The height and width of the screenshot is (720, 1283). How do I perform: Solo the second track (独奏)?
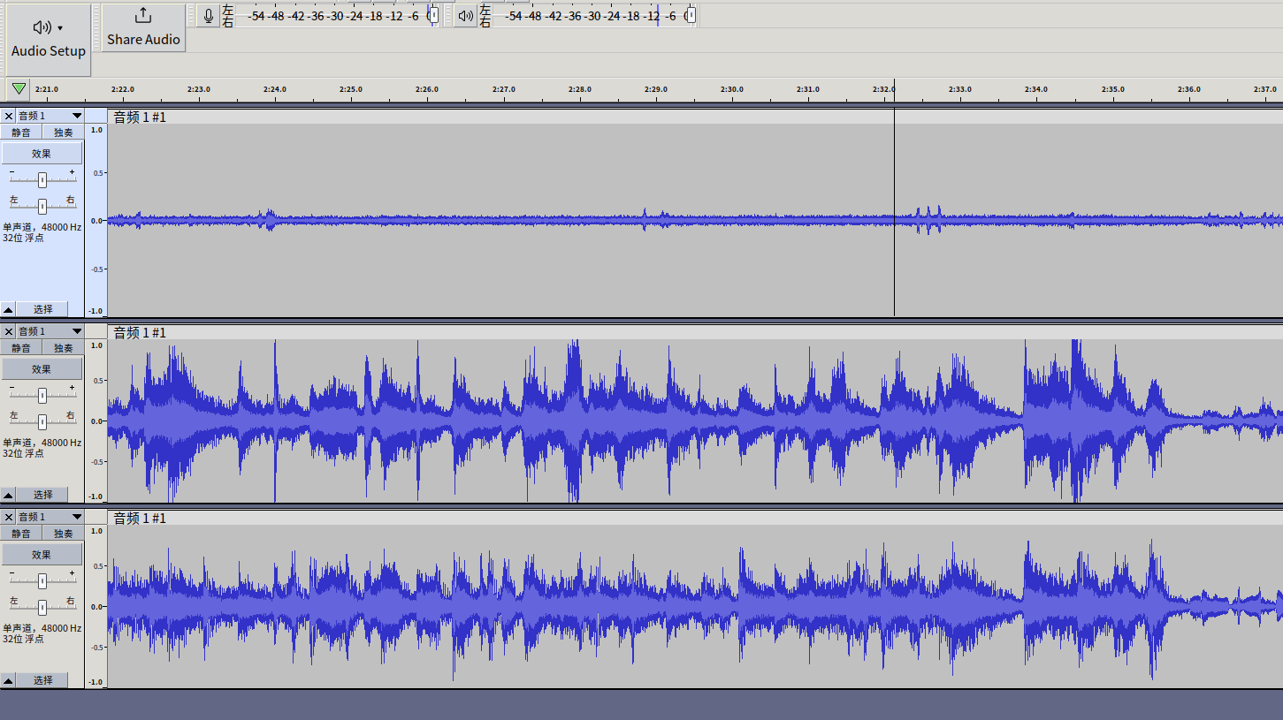click(64, 348)
